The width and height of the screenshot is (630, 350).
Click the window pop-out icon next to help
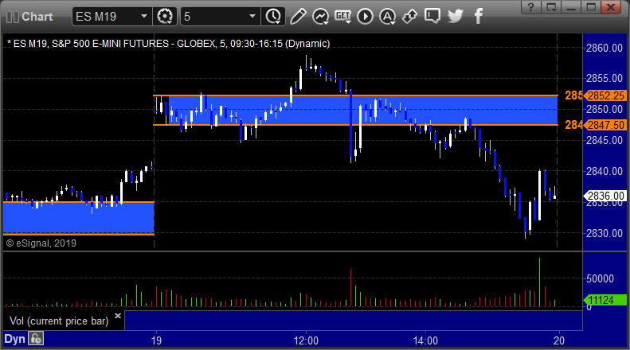[x=551, y=7]
